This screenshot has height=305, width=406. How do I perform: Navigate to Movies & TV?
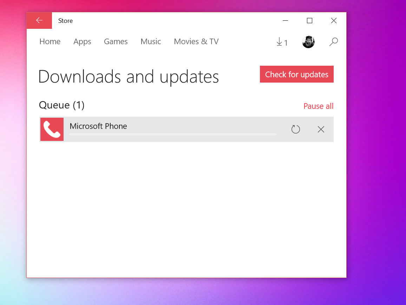coord(196,41)
